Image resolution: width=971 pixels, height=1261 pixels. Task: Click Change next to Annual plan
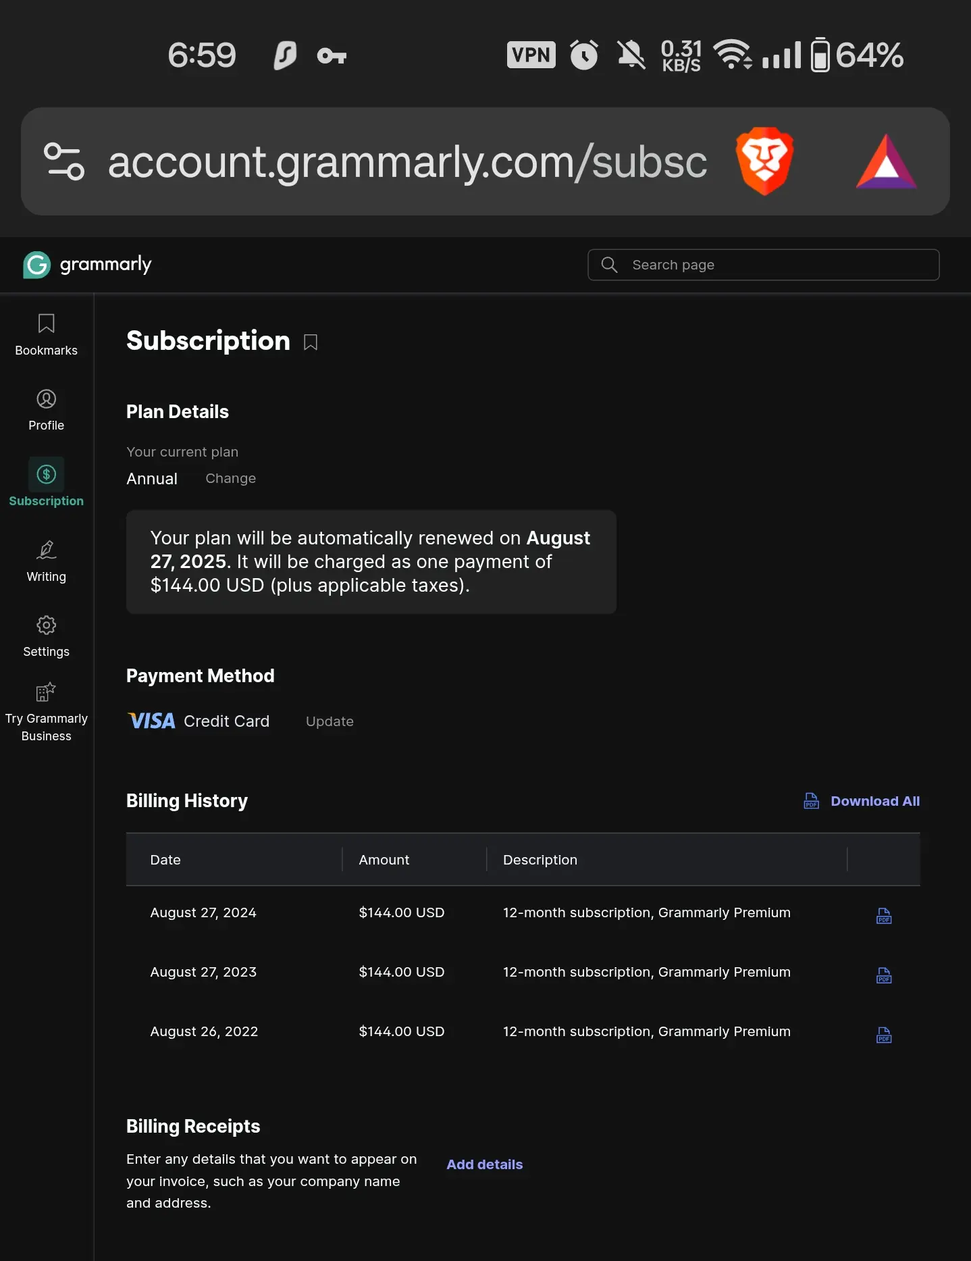[230, 478]
